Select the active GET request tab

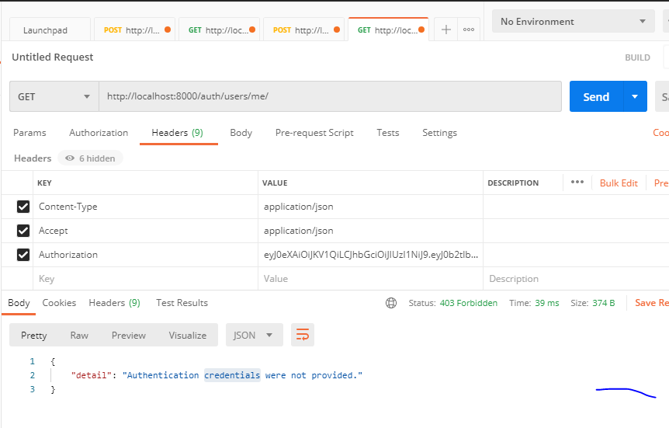(388, 30)
